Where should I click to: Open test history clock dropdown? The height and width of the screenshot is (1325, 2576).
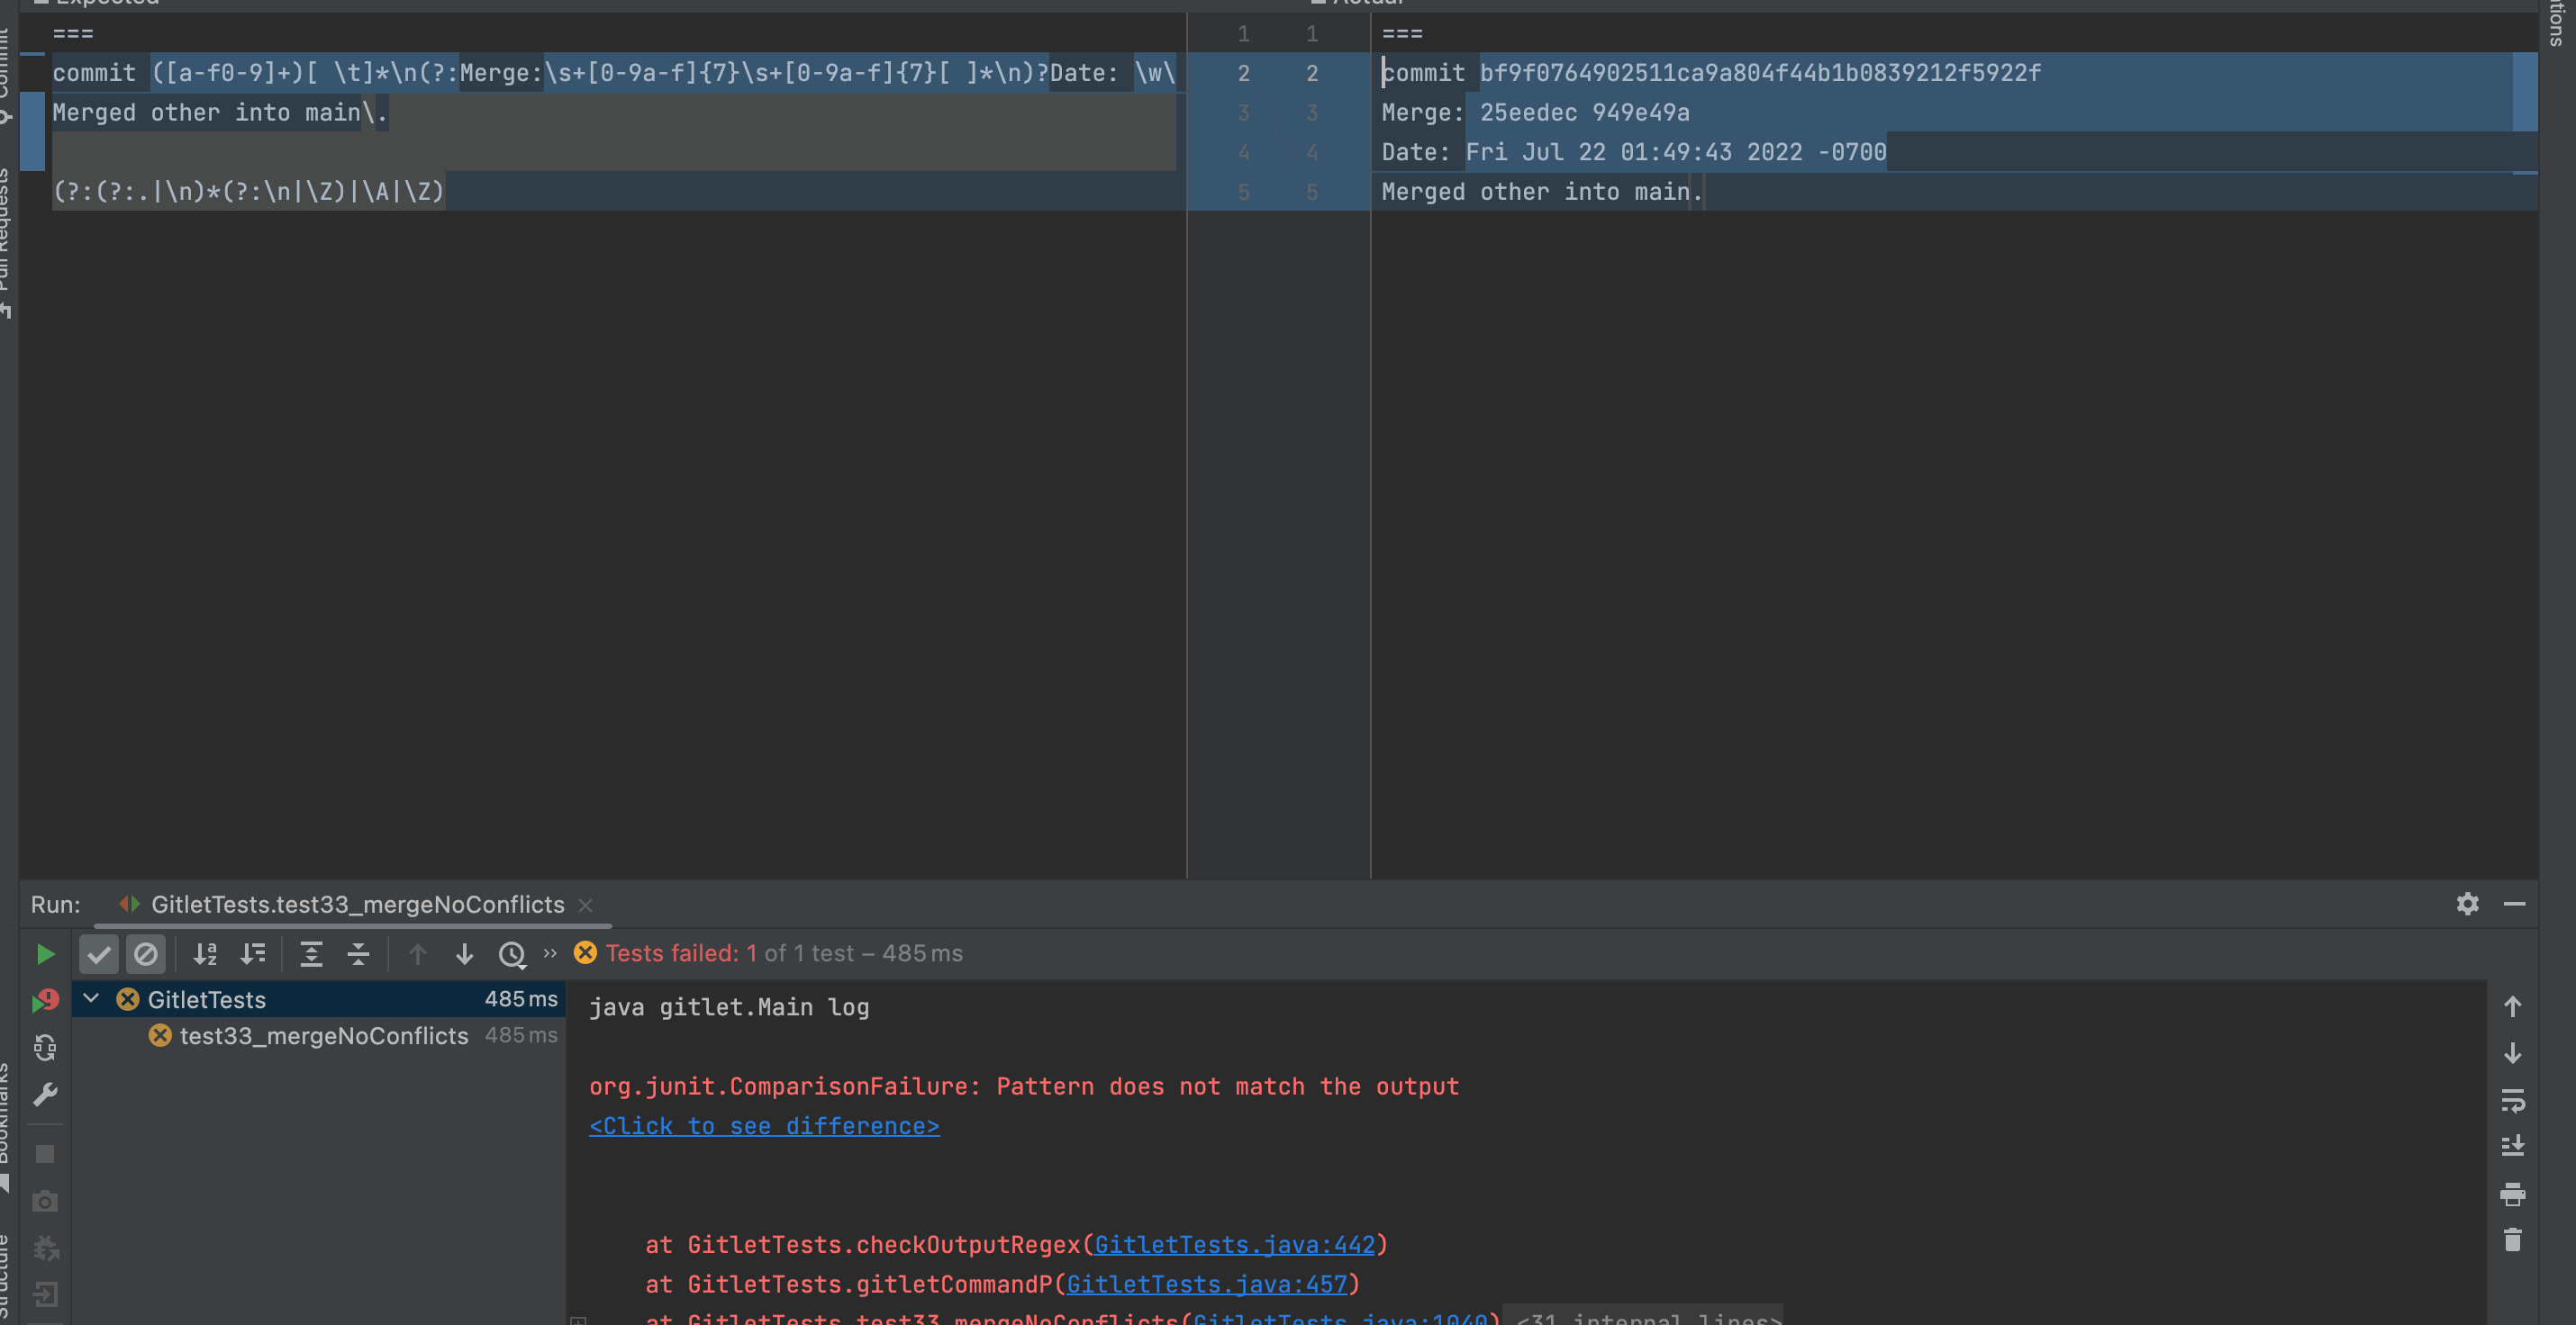512,955
